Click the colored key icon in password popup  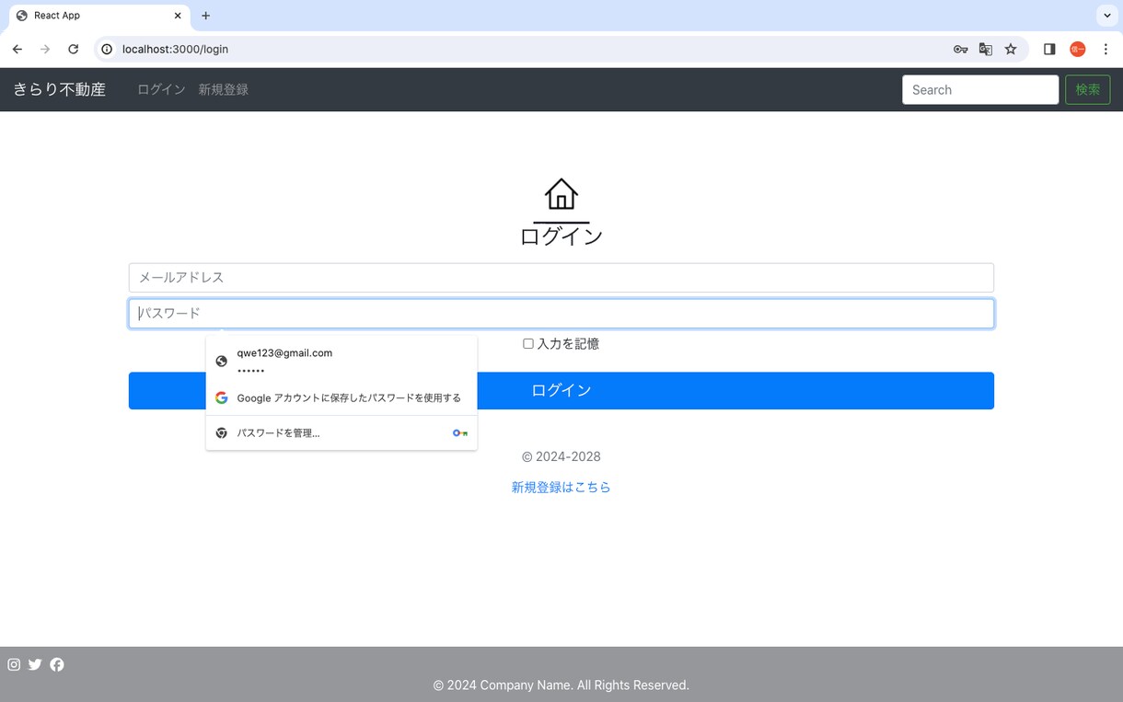point(460,432)
